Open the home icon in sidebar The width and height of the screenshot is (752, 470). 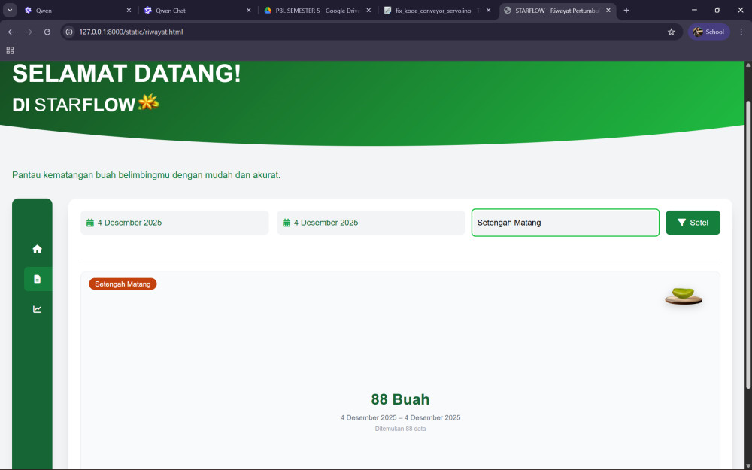pos(37,249)
